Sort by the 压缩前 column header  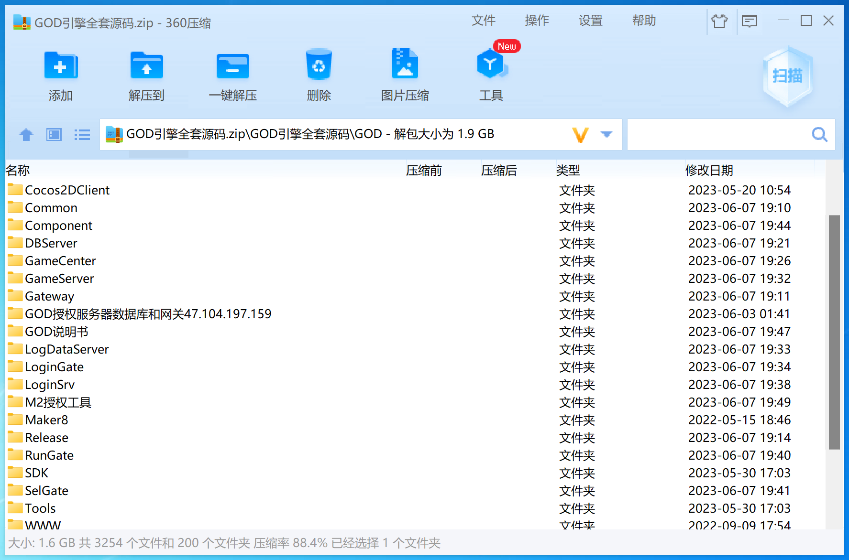tap(424, 170)
